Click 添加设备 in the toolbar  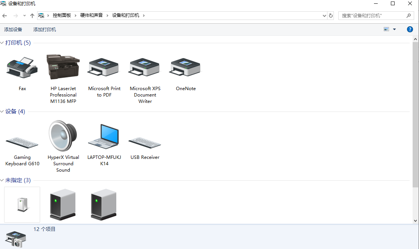coord(13,29)
